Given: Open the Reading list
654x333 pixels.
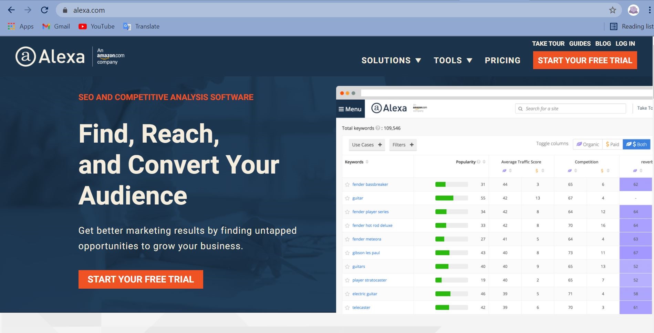Looking at the screenshot, I should 631,26.
